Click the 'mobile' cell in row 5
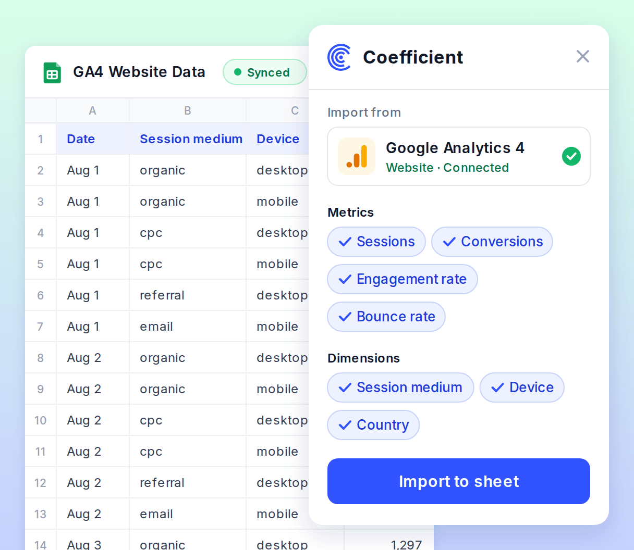634x550 pixels. (x=277, y=264)
